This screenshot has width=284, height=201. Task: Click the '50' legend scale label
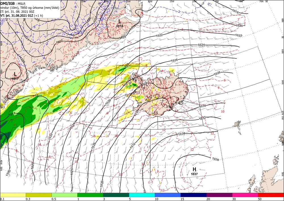pyautogui.click(x=260, y=199)
